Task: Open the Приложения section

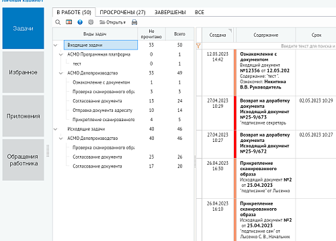Action: [x=23, y=116]
